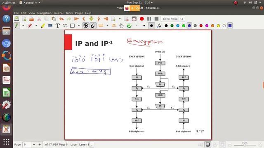Toggle rotation snapping button
Image resolution: width=264 pixels, height=148 pixels.
(x=85, y=25)
